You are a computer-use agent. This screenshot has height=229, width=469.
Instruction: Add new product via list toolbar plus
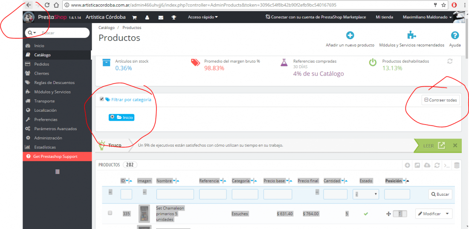407,165
